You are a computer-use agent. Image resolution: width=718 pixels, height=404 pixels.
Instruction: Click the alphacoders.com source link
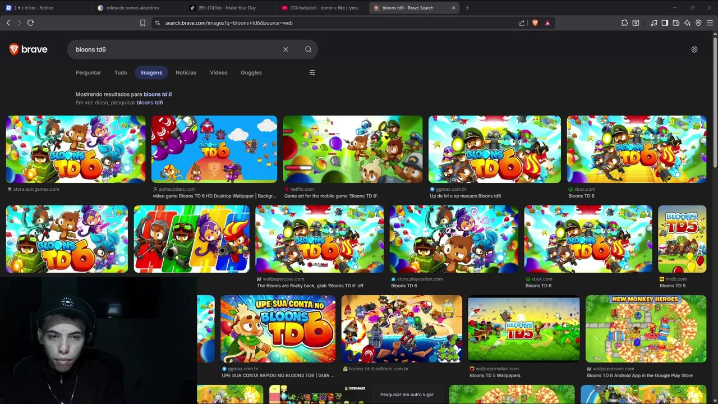pos(177,190)
